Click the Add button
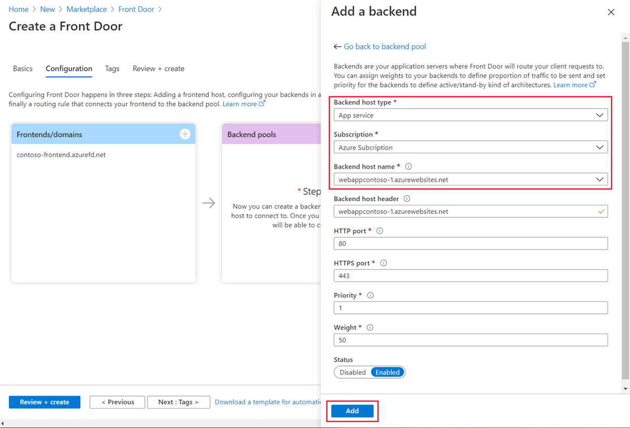This screenshot has width=630, height=428. (x=352, y=411)
